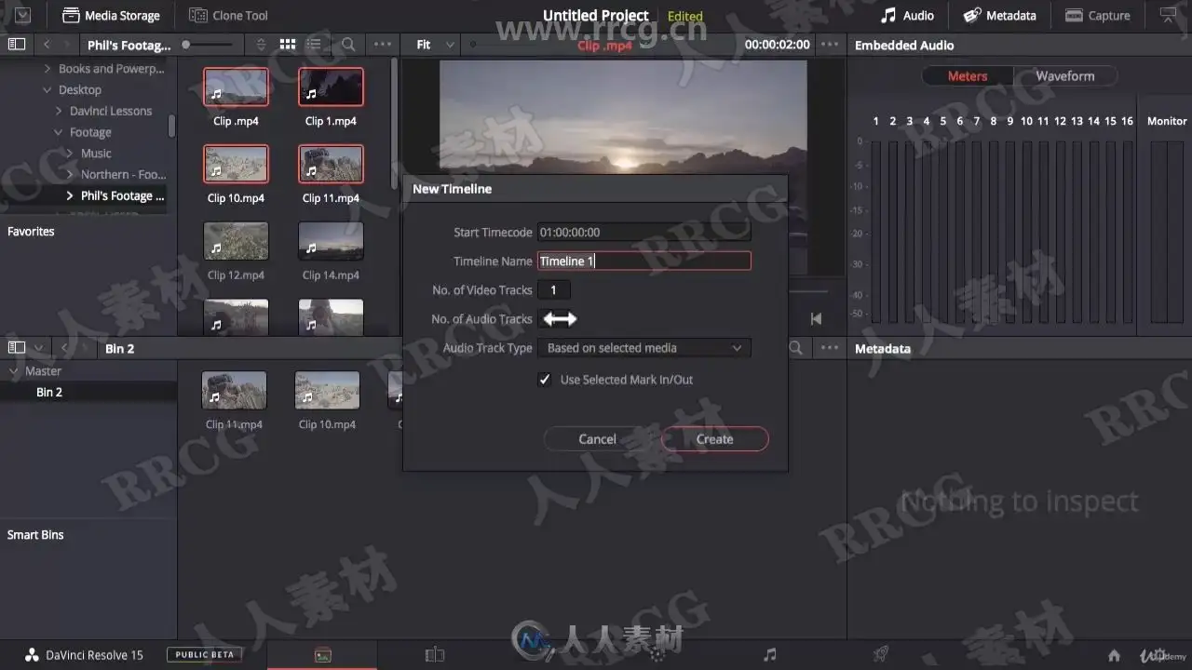Open the Capture panel
1192x670 pixels.
[x=1097, y=16]
